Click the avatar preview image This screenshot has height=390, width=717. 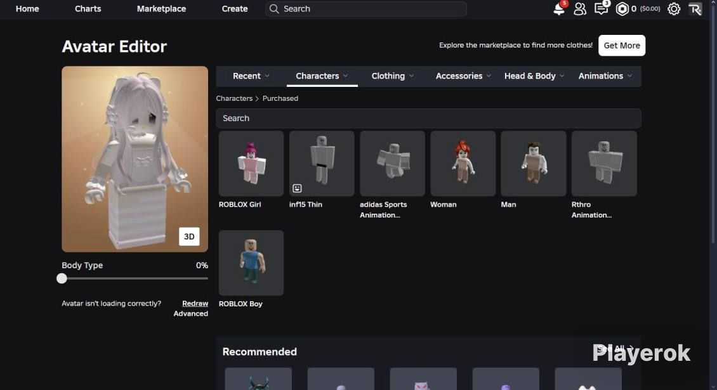point(135,159)
